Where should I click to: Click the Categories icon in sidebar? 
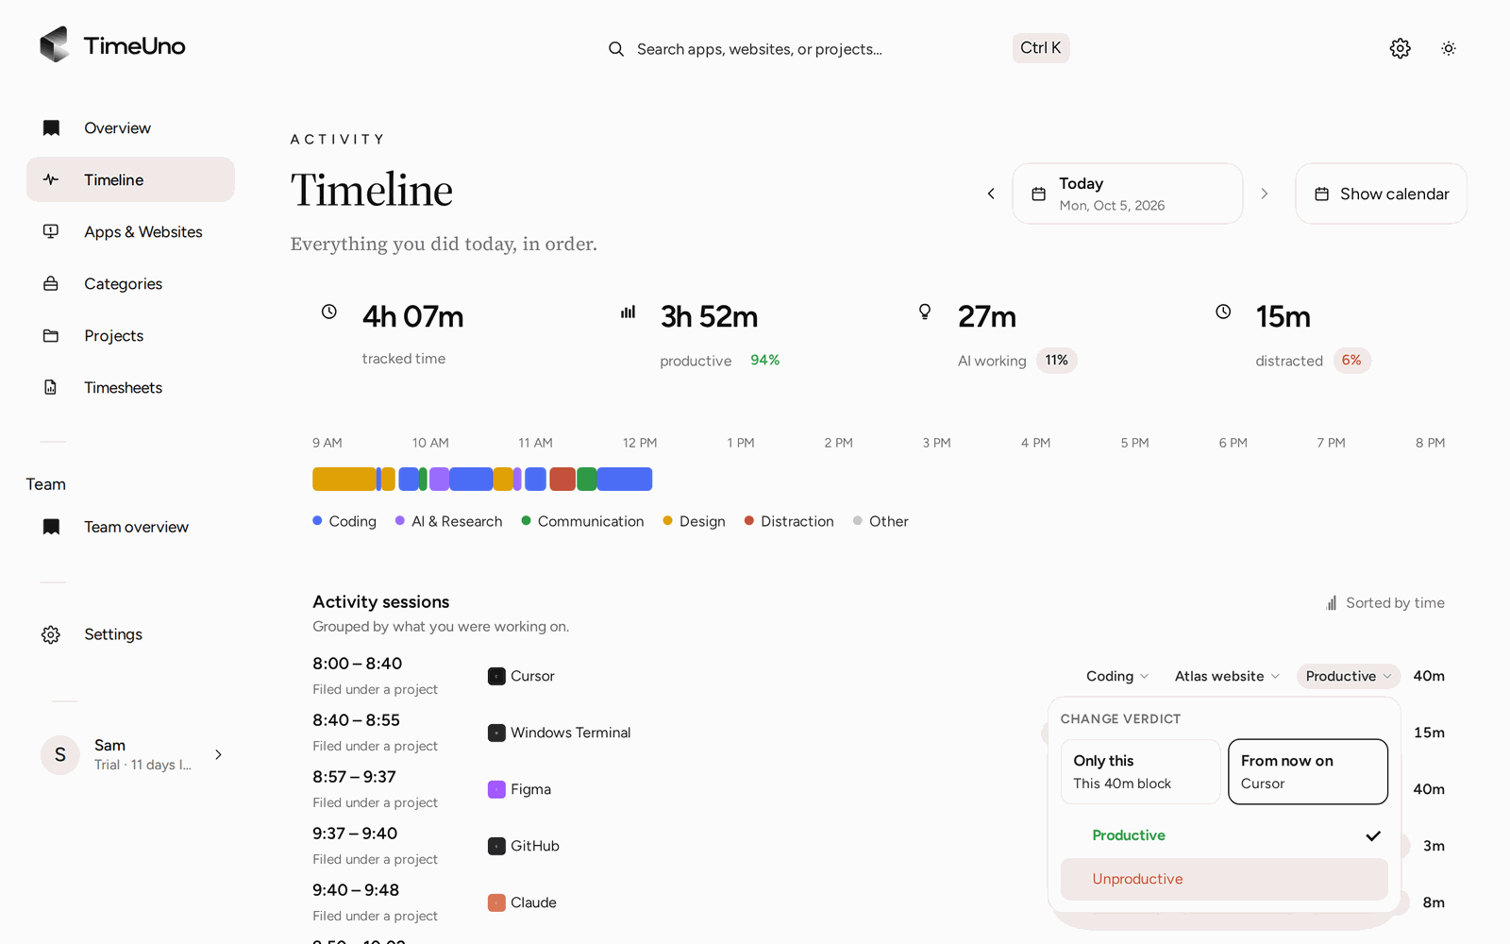point(51,283)
